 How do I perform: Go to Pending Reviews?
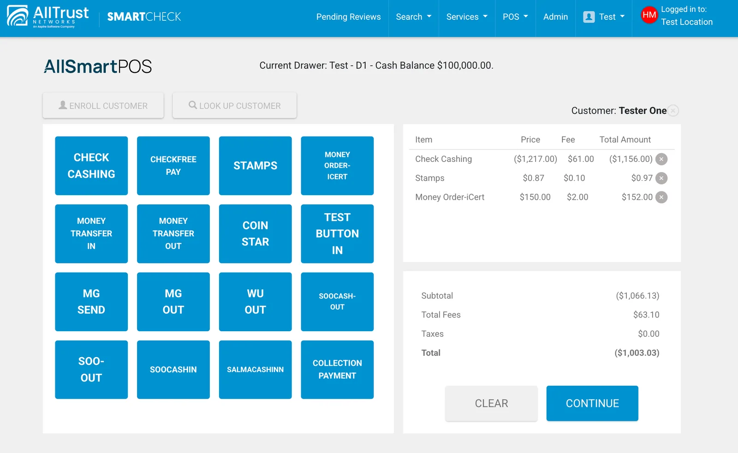tap(348, 17)
